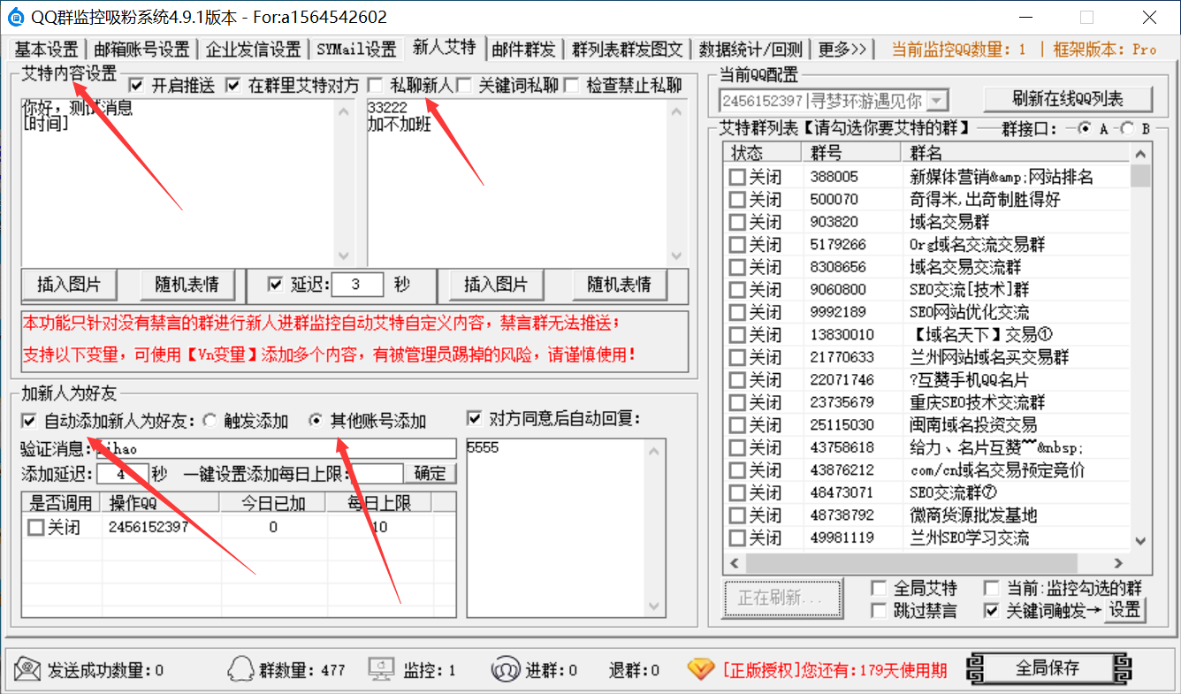Check the 关键词私聊 option
Screen dimensions: 1181x694
[464, 85]
